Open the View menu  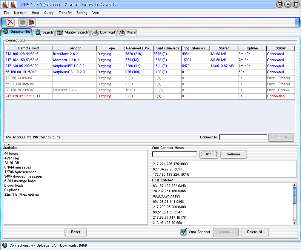pos(96,13)
